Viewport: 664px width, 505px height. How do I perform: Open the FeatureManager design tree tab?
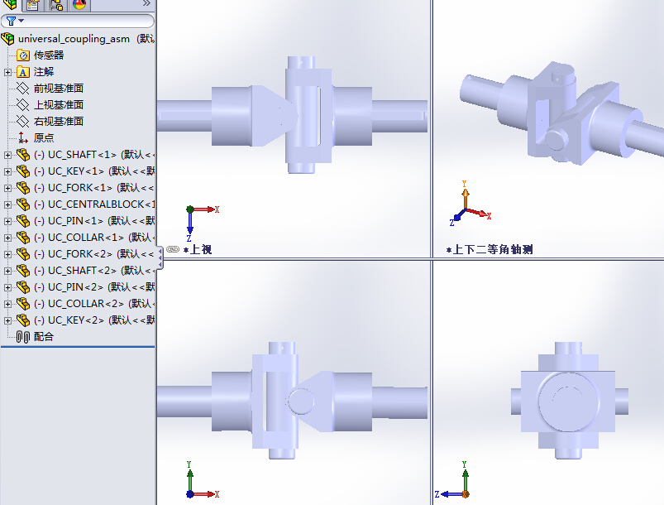[x=10, y=4]
